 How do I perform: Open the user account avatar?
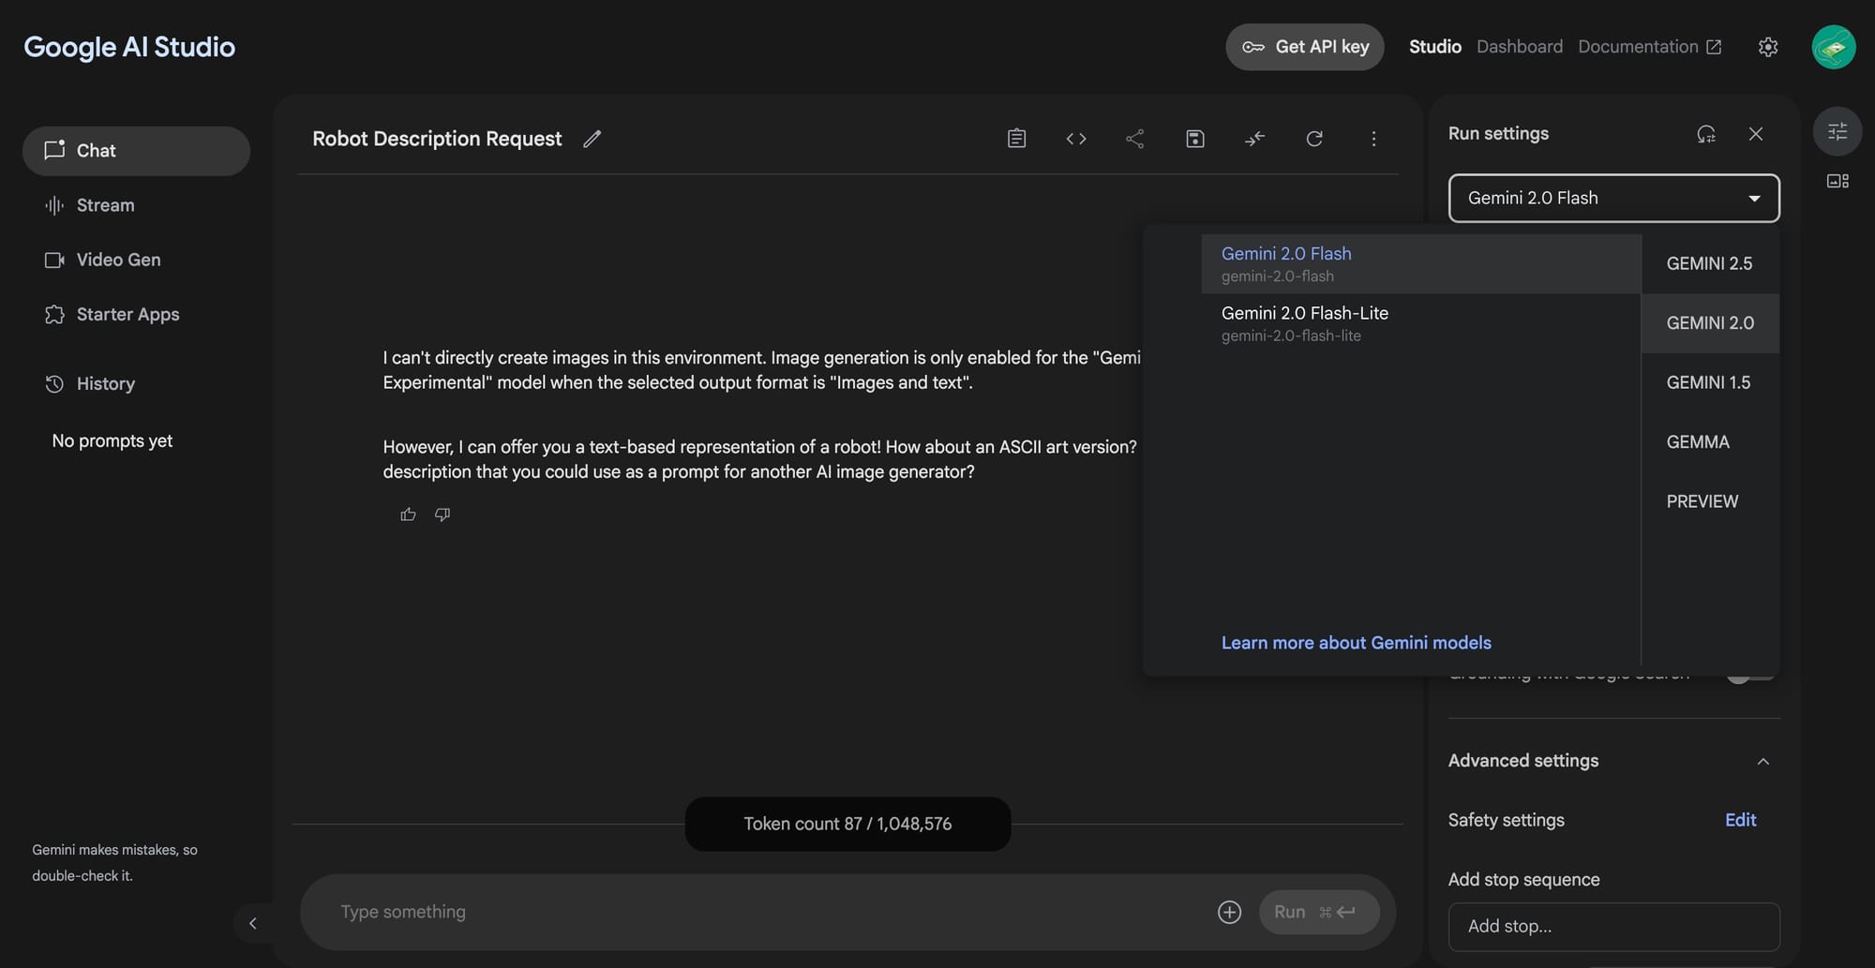tap(1834, 47)
